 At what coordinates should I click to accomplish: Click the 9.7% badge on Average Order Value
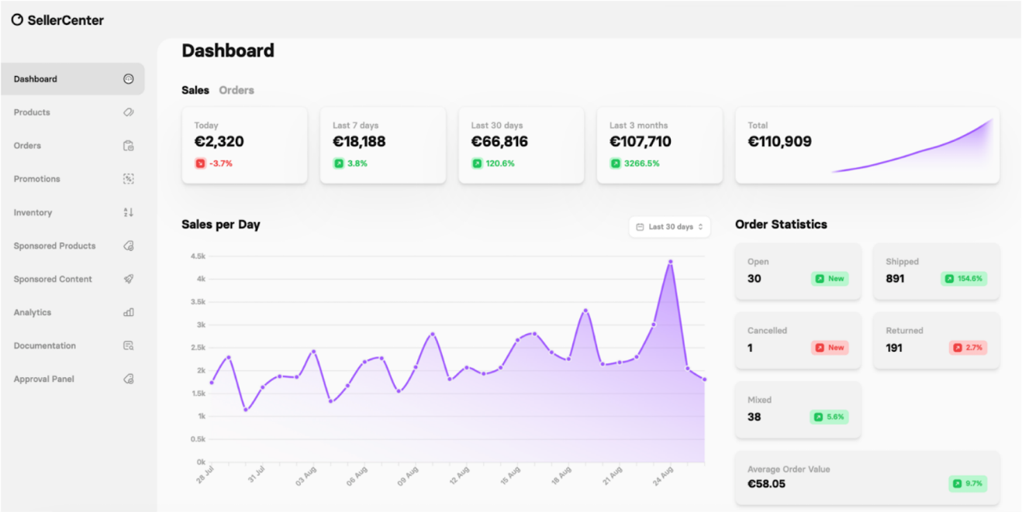click(968, 484)
